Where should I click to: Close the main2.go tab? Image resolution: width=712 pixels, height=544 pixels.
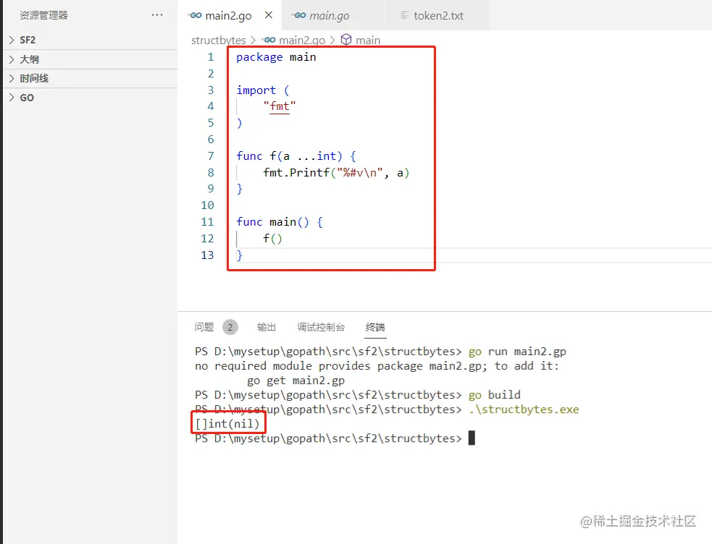[x=269, y=15]
